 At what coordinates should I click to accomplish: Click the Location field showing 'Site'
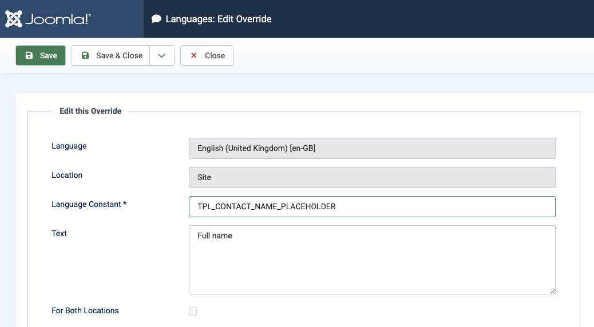(x=372, y=177)
